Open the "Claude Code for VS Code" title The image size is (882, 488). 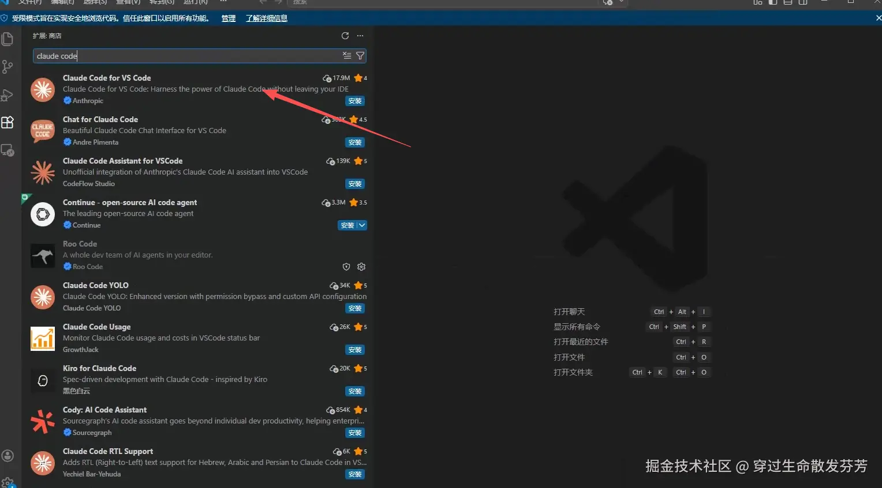[x=107, y=78]
